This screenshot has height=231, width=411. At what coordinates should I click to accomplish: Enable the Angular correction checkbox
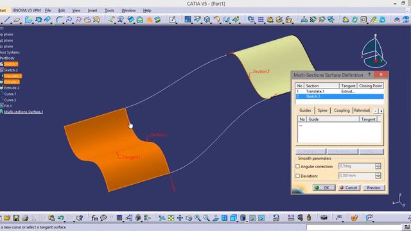pyautogui.click(x=297, y=166)
